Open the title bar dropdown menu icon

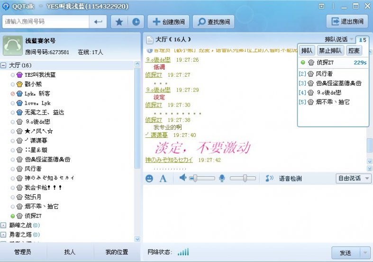tap(321, 6)
